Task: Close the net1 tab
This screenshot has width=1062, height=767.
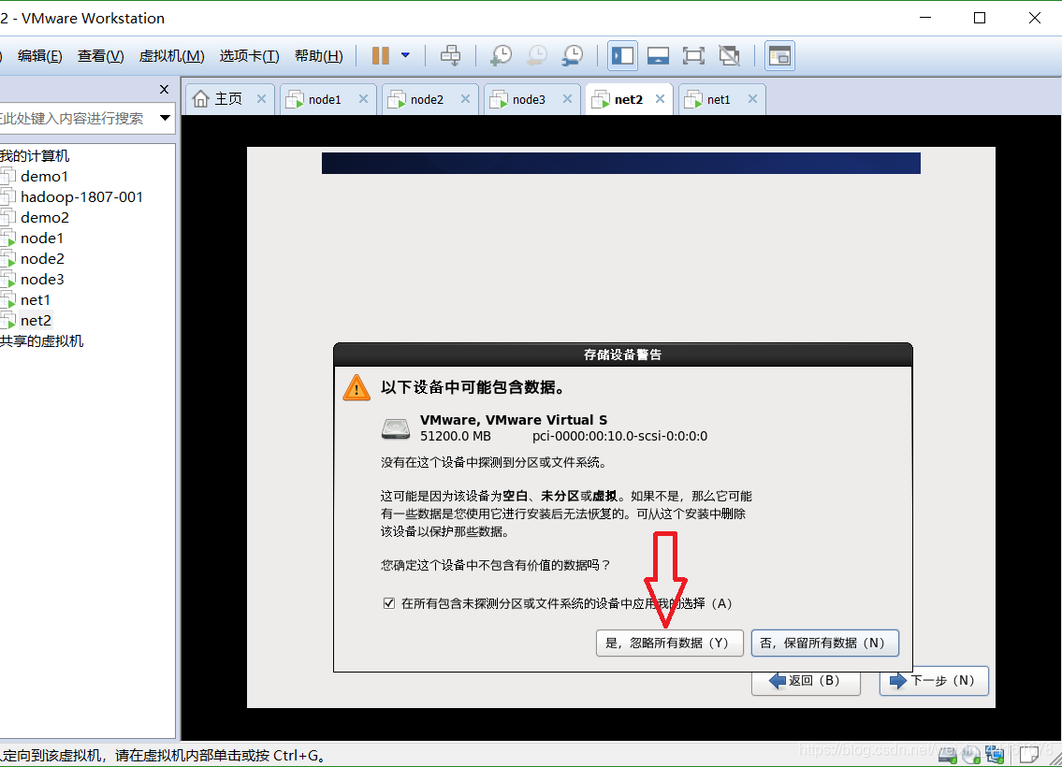Action: point(752,99)
